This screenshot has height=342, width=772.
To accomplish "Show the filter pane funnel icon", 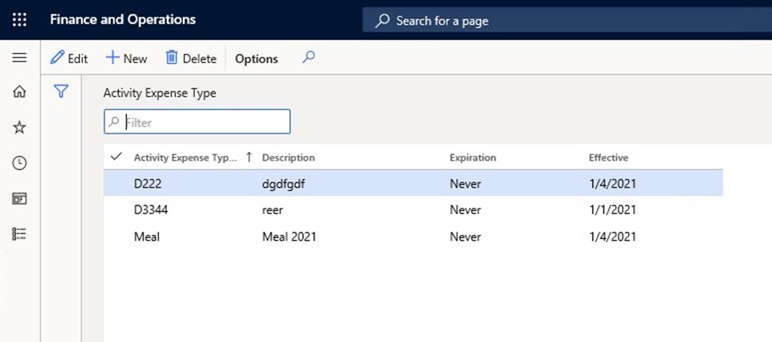I will [61, 92].
